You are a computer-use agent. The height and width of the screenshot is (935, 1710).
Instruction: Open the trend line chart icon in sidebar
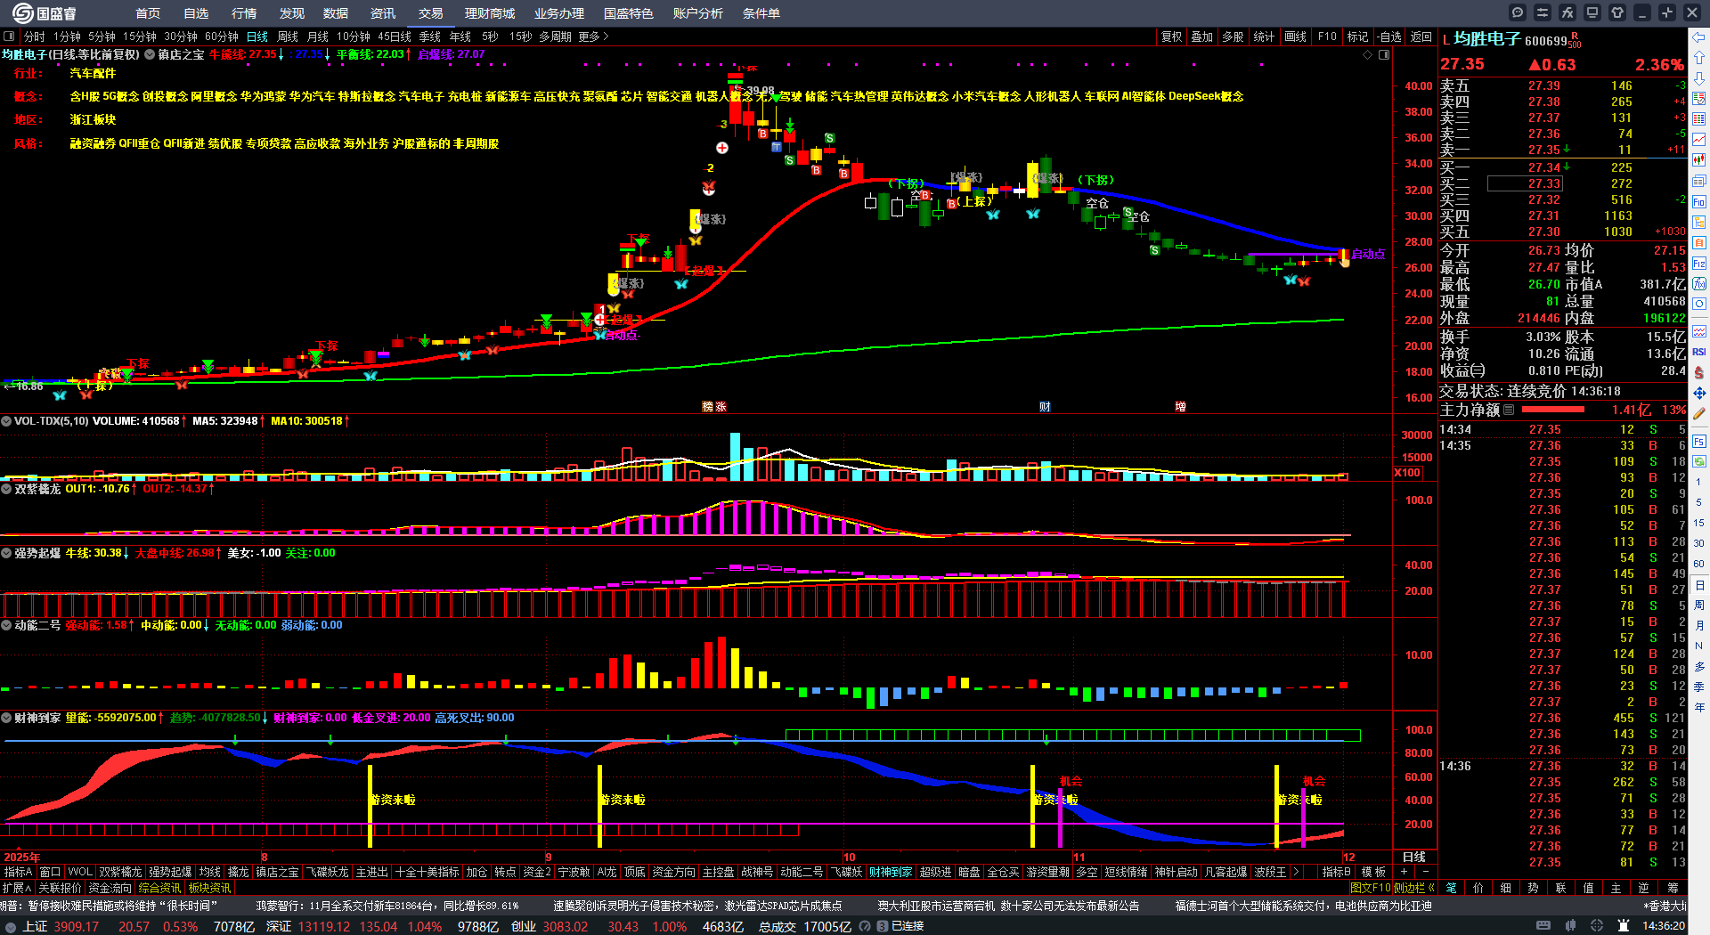tap(1699, 140)
